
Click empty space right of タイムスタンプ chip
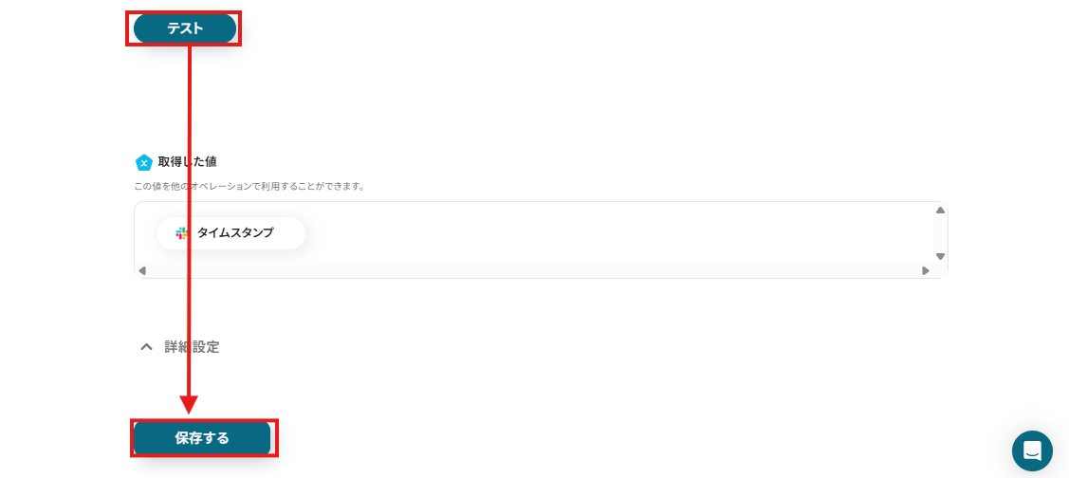tap(614, 233)
